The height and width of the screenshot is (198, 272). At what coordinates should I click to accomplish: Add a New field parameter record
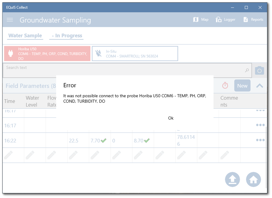pos(242,86)
